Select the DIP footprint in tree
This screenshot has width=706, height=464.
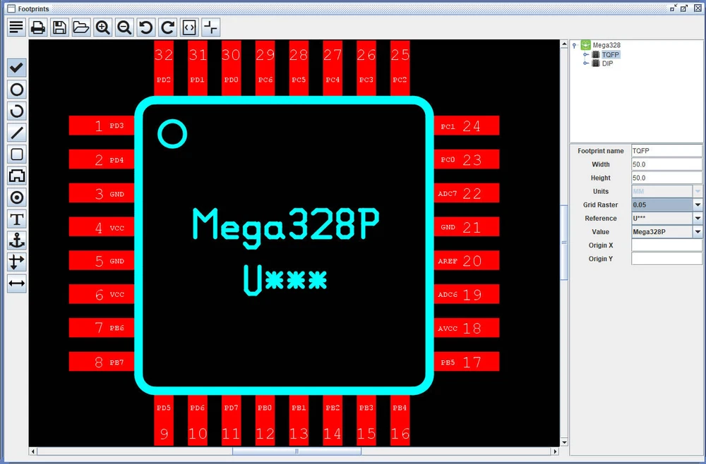click(x=607, y=63)
